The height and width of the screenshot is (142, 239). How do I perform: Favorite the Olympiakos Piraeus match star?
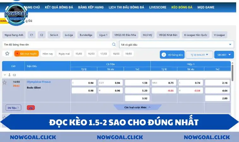tap(5, 83)
